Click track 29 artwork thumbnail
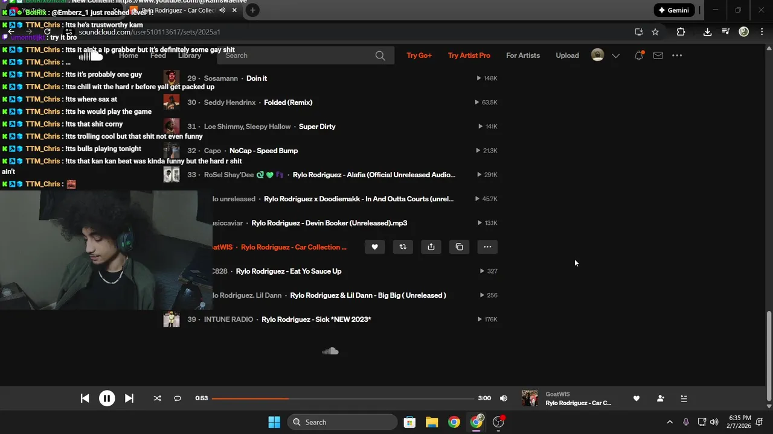 (172, 78)
